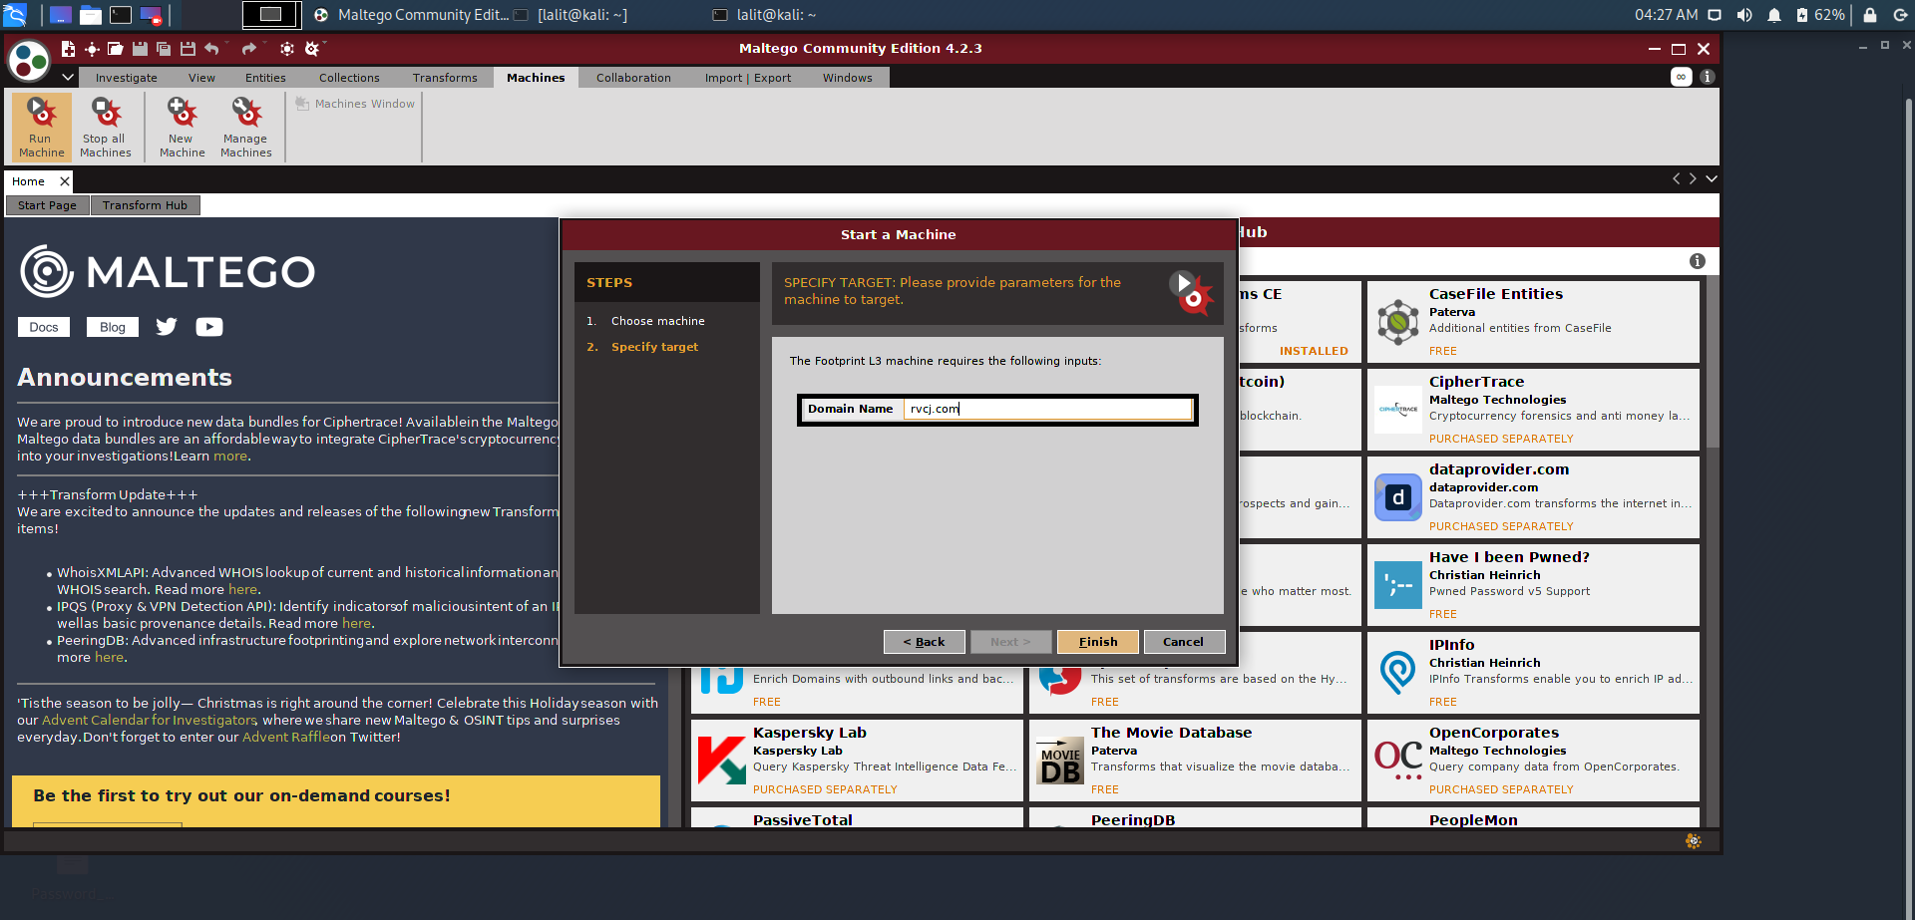Click the info icon beside infinity button
1915x920 pixels.
[x=1708, y=77]
